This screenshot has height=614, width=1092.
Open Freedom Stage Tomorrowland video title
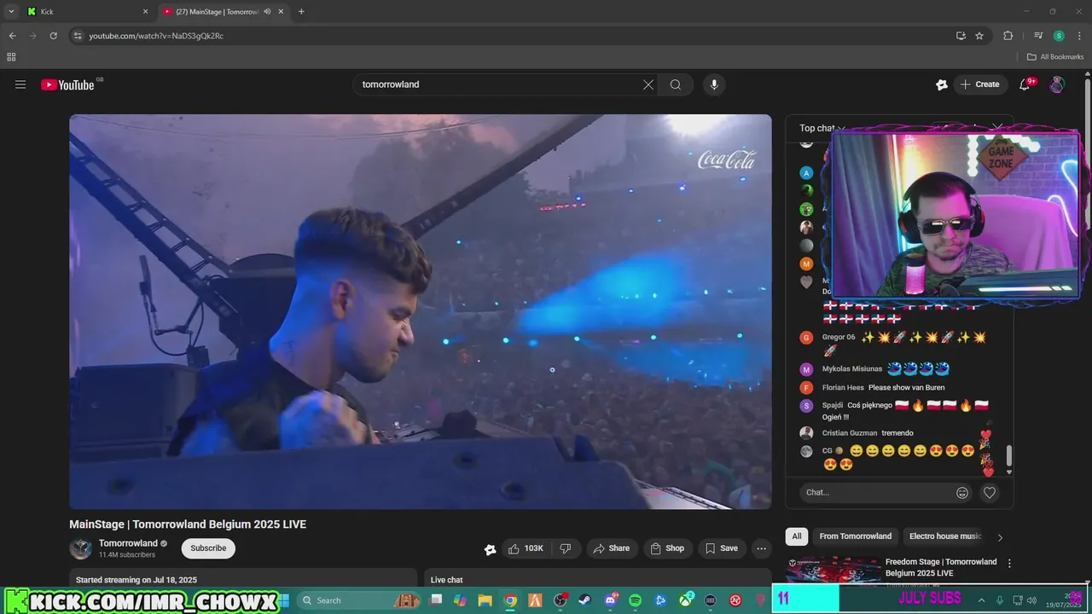[941, 567]
